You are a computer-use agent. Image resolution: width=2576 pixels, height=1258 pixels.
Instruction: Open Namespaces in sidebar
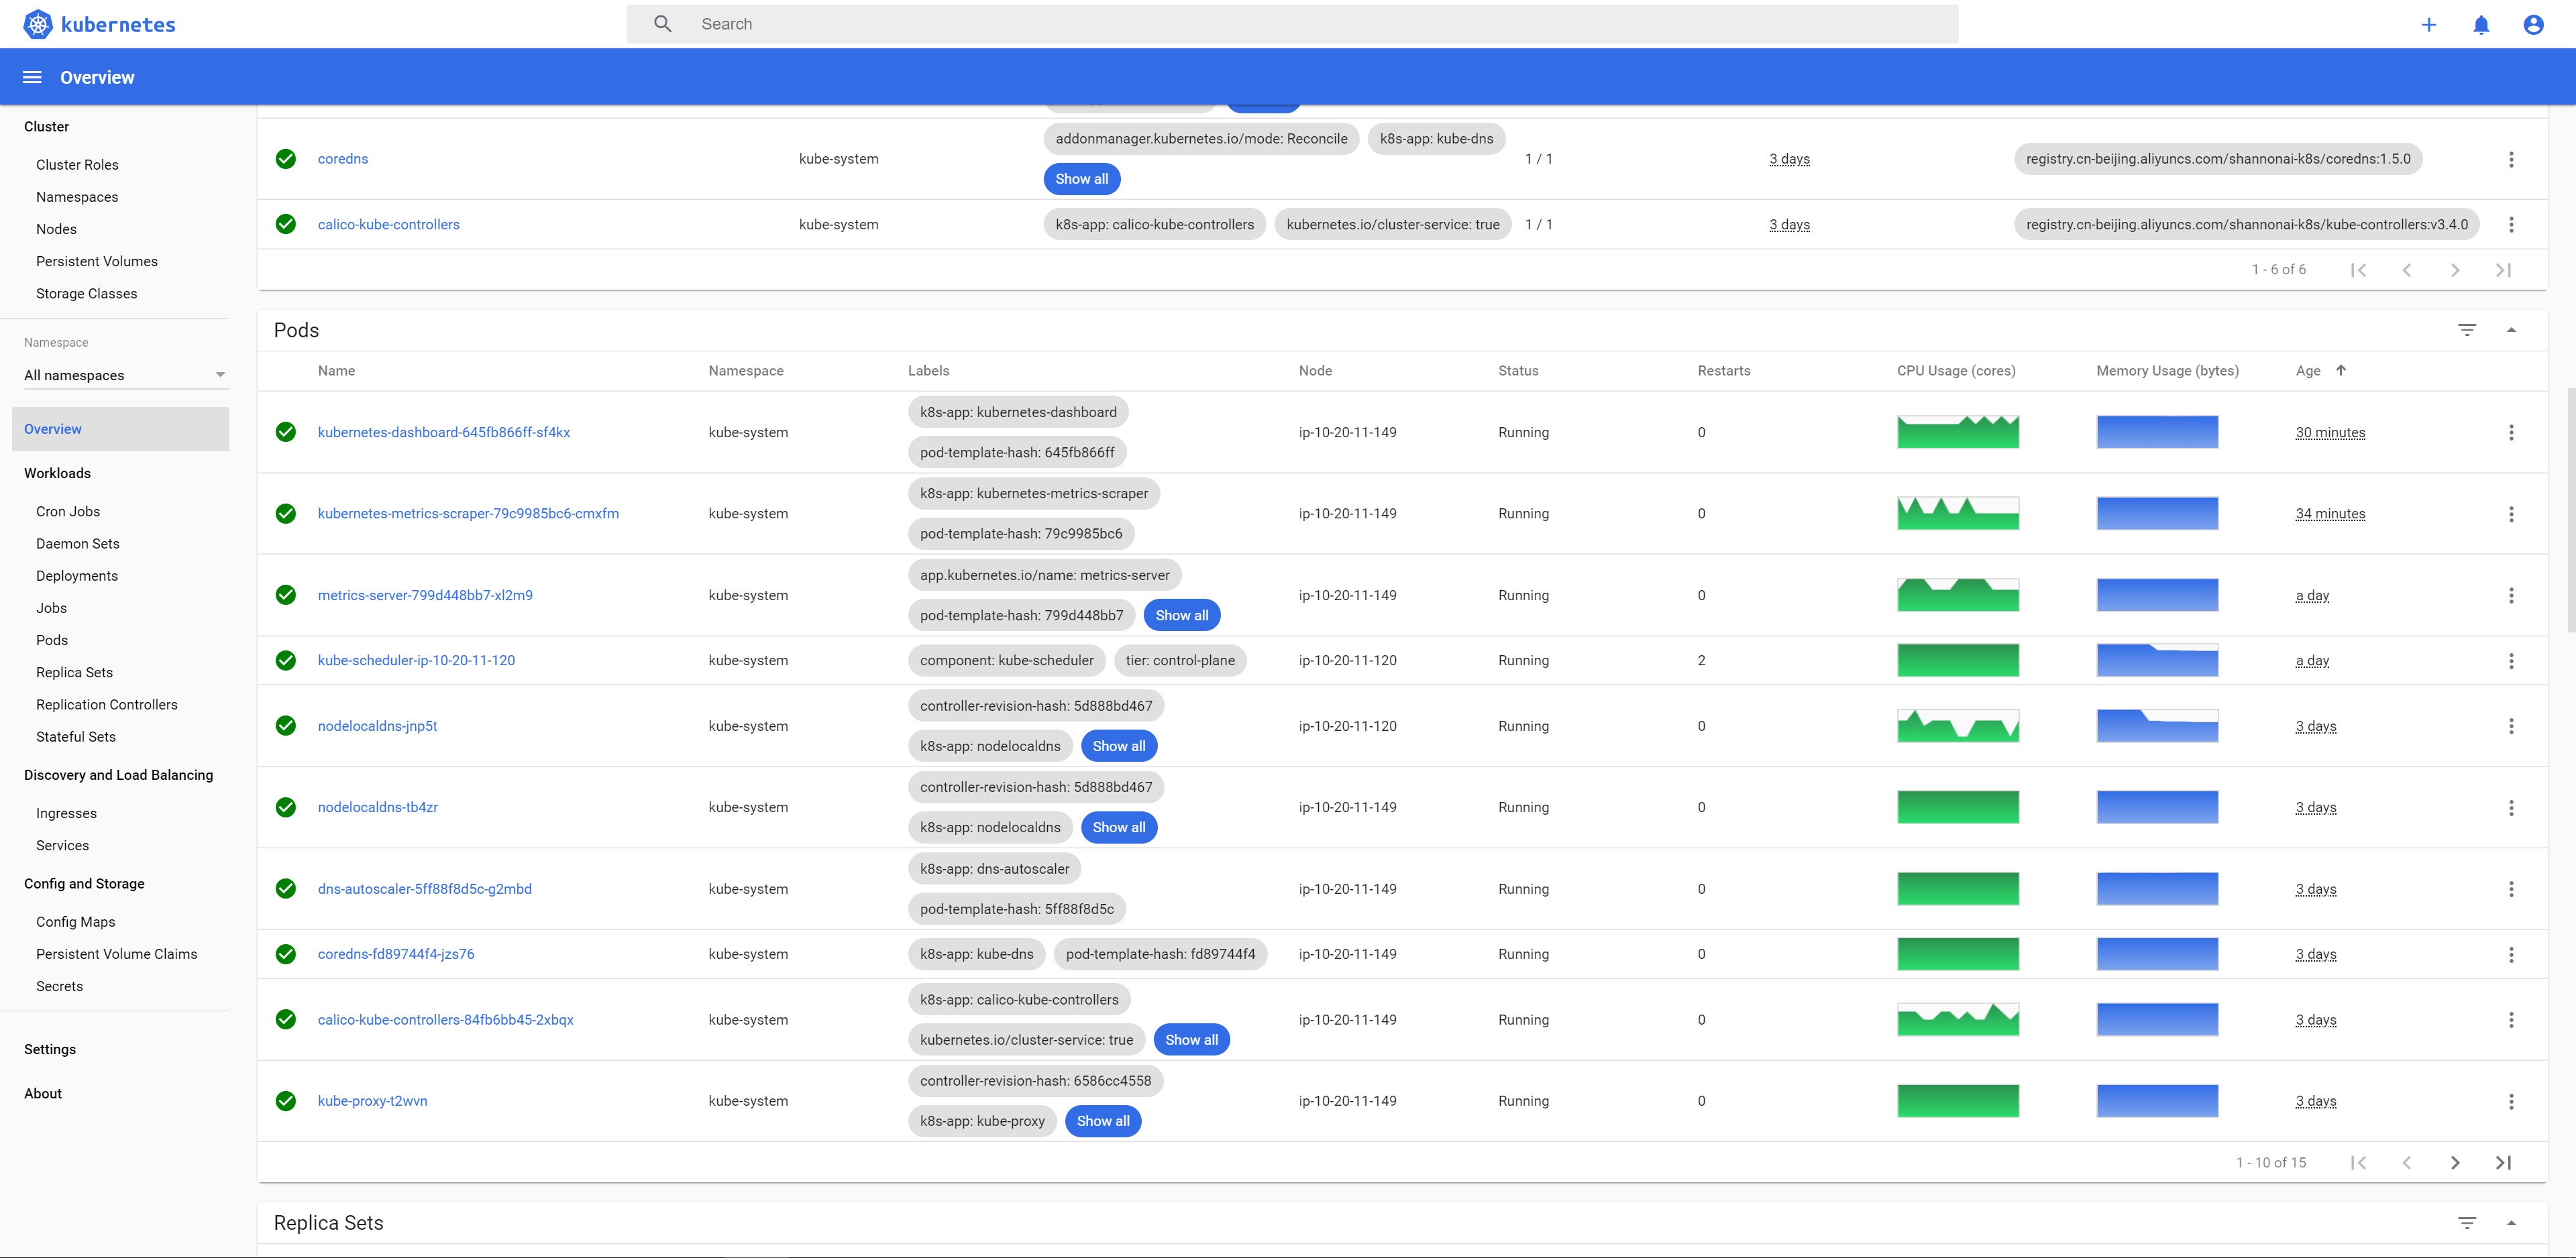(x=77, y=197)
